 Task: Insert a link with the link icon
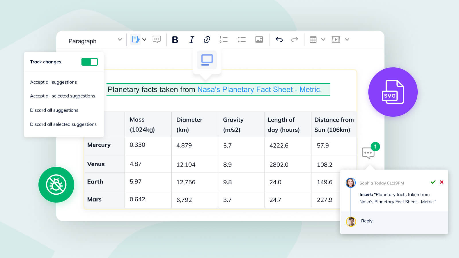pyautogui.click(x=207, y=40)
